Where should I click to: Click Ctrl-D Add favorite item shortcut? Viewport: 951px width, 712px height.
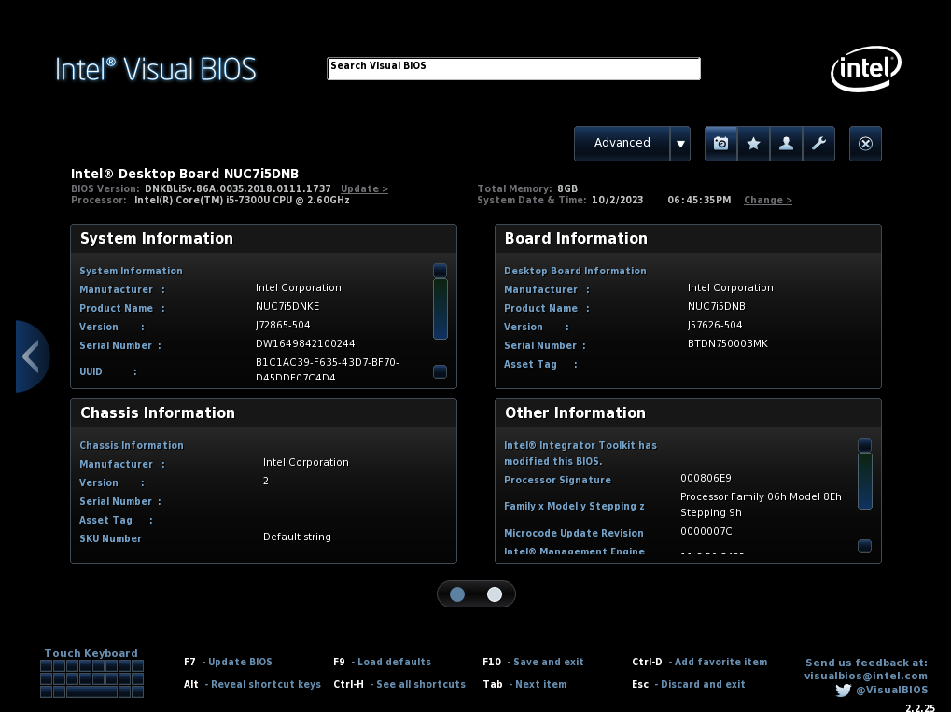coord(699,662)
